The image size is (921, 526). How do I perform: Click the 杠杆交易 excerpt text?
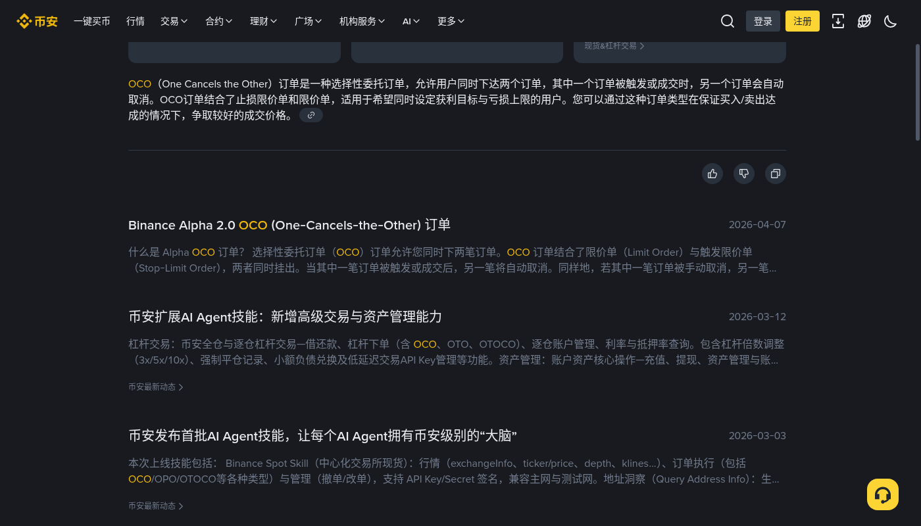coord(456,352)
